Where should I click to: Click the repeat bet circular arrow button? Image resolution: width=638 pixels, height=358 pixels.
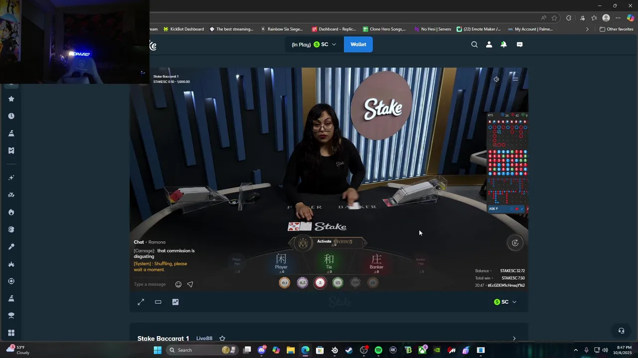point(515,243)
